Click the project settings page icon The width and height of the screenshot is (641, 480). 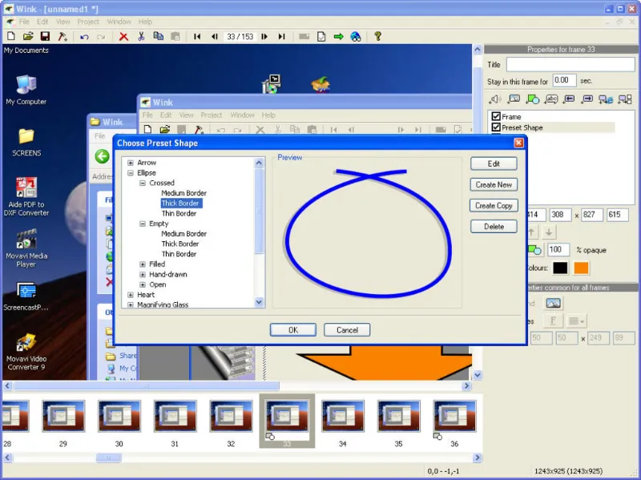[x=321, y=37]
